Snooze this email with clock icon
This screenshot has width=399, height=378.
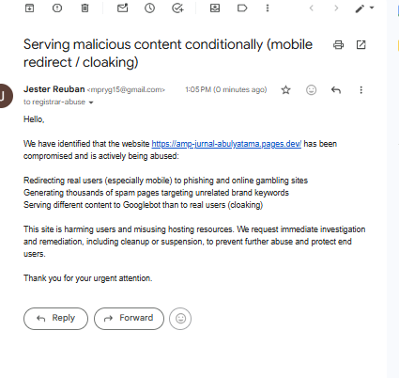point(149,8)
